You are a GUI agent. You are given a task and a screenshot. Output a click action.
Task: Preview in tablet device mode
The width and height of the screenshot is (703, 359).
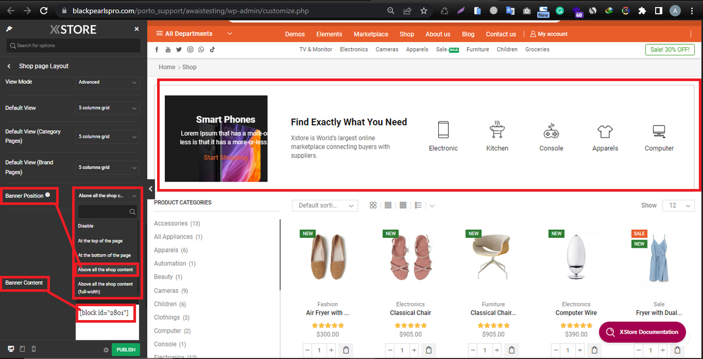click(x=23, y=349)
